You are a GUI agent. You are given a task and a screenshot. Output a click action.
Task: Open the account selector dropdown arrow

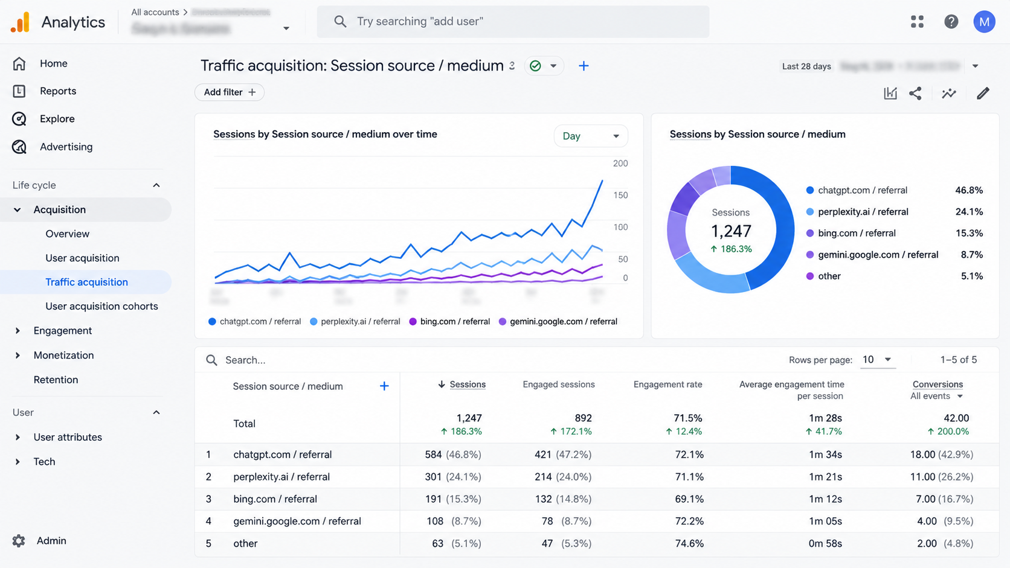click(x=286, y=28)
